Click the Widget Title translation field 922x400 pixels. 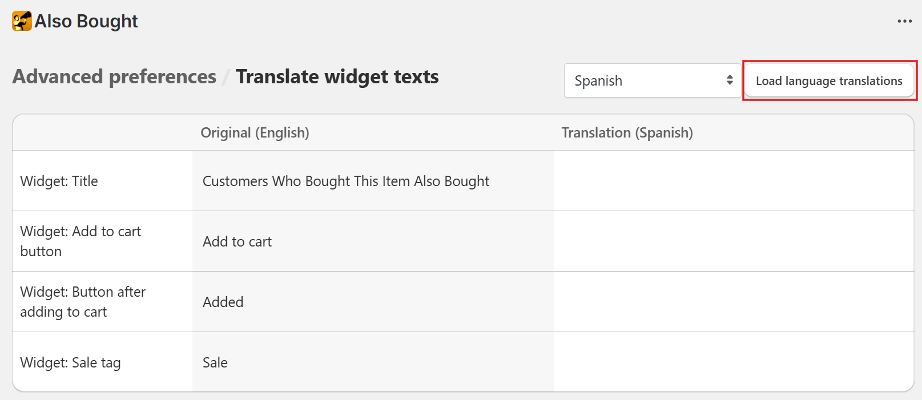[x=733, y=181]
